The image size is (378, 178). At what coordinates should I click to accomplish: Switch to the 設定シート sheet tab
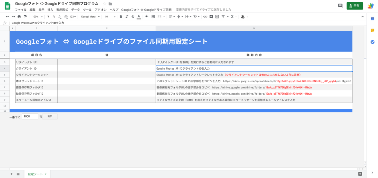point(37,174)
